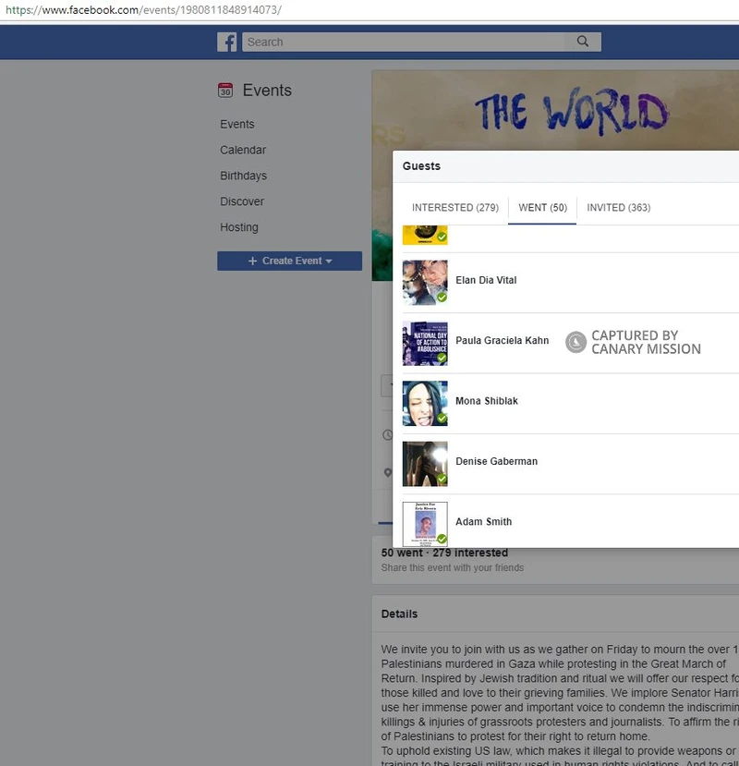Image resolution: width=739 pixels, height=766 pixels.
Task: Open the Events sidebar link
Action: tap(236, 124)
